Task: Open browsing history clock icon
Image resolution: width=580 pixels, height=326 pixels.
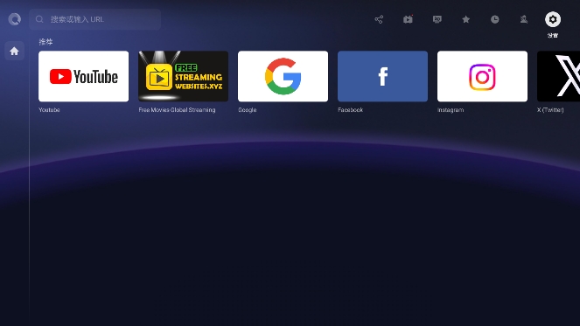Action: [495, 19]
